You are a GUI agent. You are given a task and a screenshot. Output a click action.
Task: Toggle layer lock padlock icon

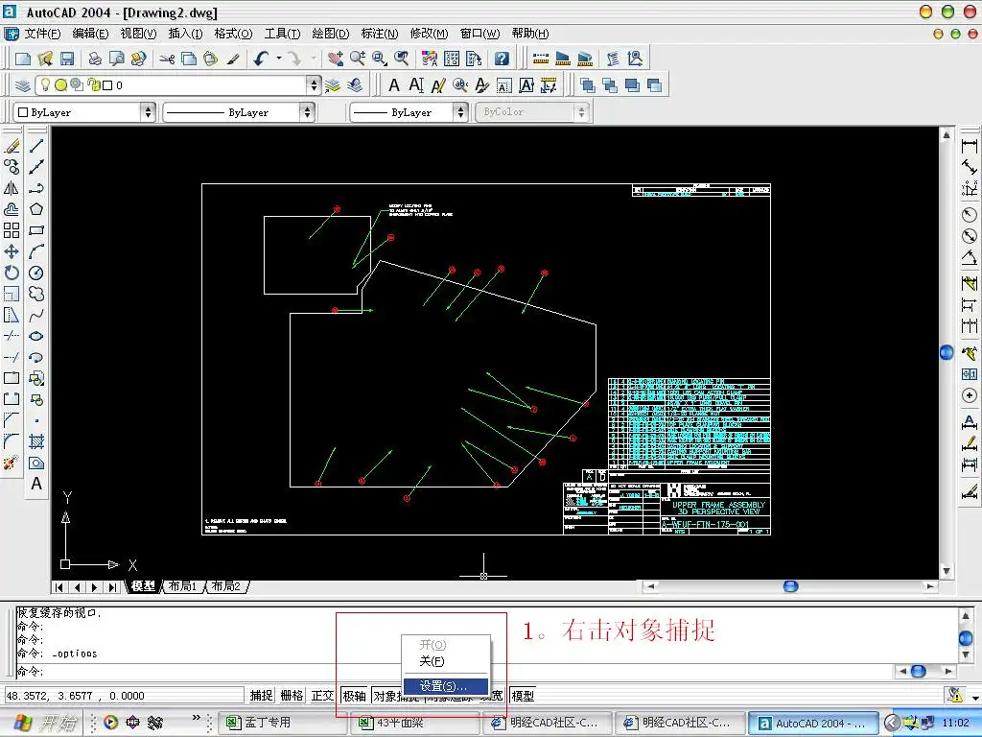(x=94, y=84)
